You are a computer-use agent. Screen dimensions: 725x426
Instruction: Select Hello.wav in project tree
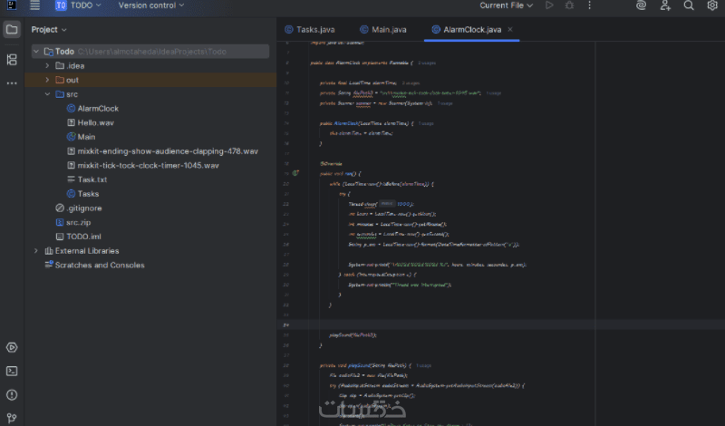click(95, 122)
